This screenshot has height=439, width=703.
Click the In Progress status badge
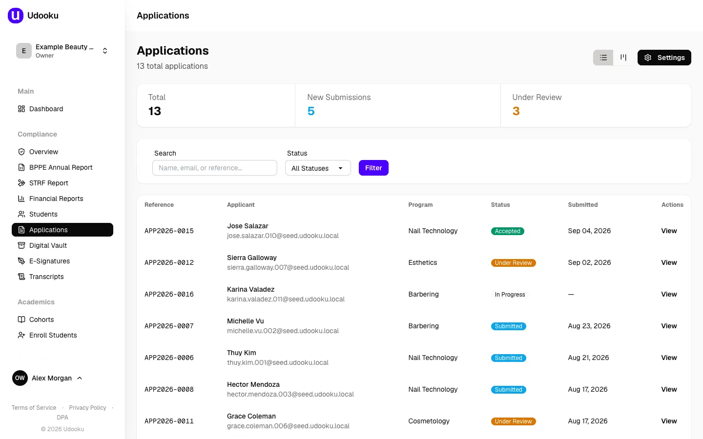[510, 295]
